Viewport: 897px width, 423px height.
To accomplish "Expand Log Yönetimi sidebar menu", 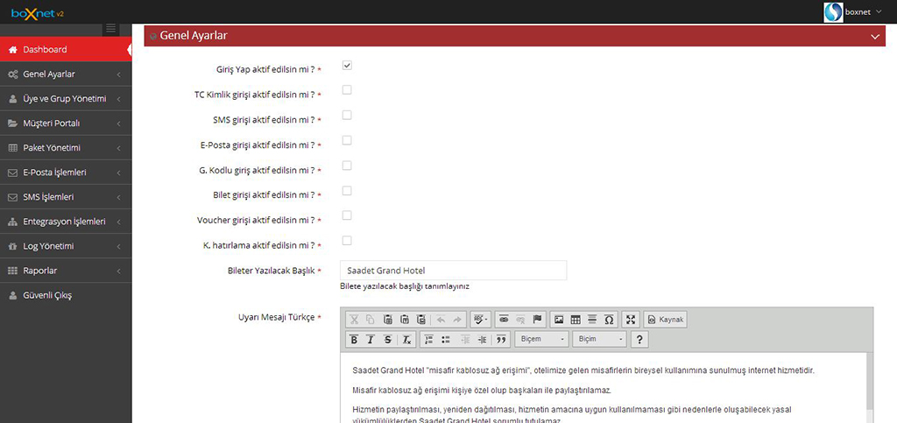I will (66, 246).
